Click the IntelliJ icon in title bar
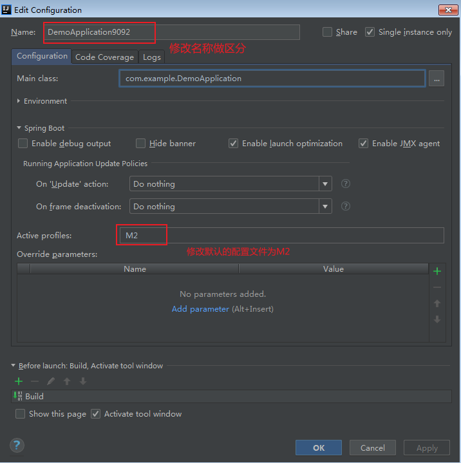The image size is (461, 463). click(6, 10)
